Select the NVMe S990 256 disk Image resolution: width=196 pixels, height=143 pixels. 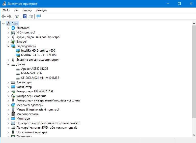[31, 73]
